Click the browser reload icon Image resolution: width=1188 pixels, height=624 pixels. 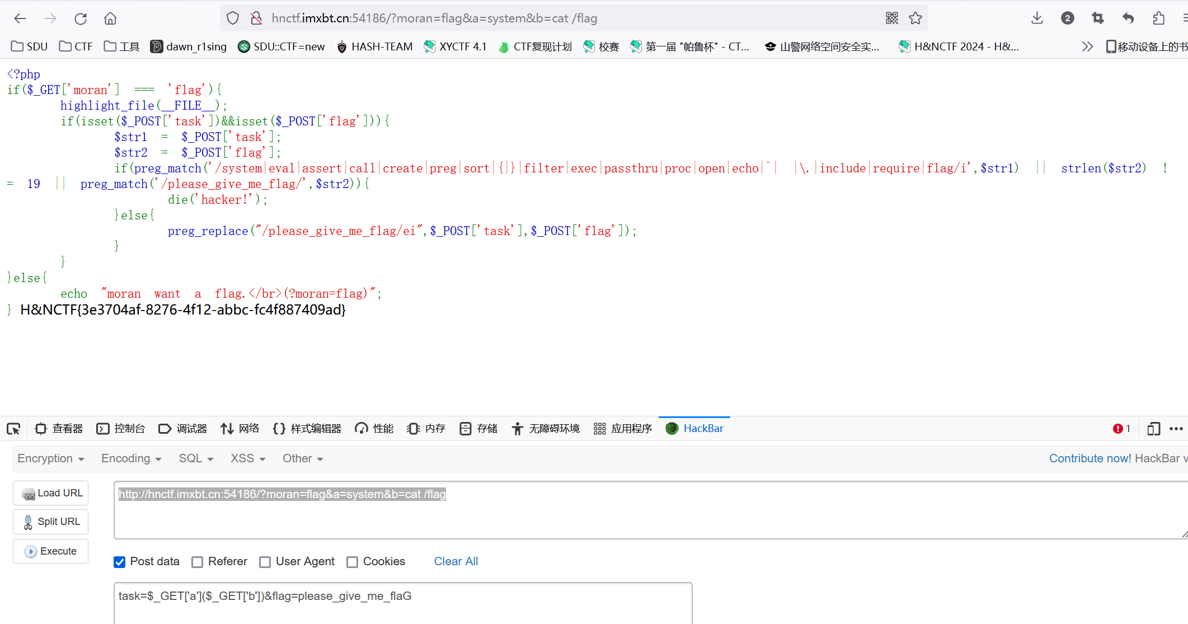81,18
